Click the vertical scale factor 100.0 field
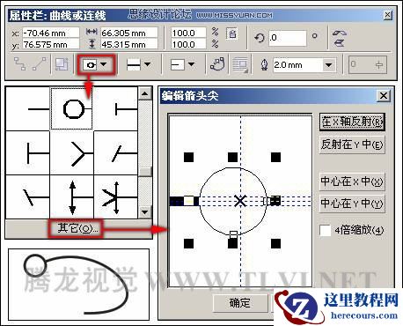 coord(188,44)
